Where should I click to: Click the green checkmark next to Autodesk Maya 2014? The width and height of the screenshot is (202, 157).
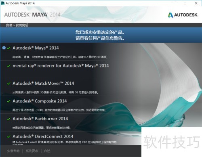tap(9, 48)
